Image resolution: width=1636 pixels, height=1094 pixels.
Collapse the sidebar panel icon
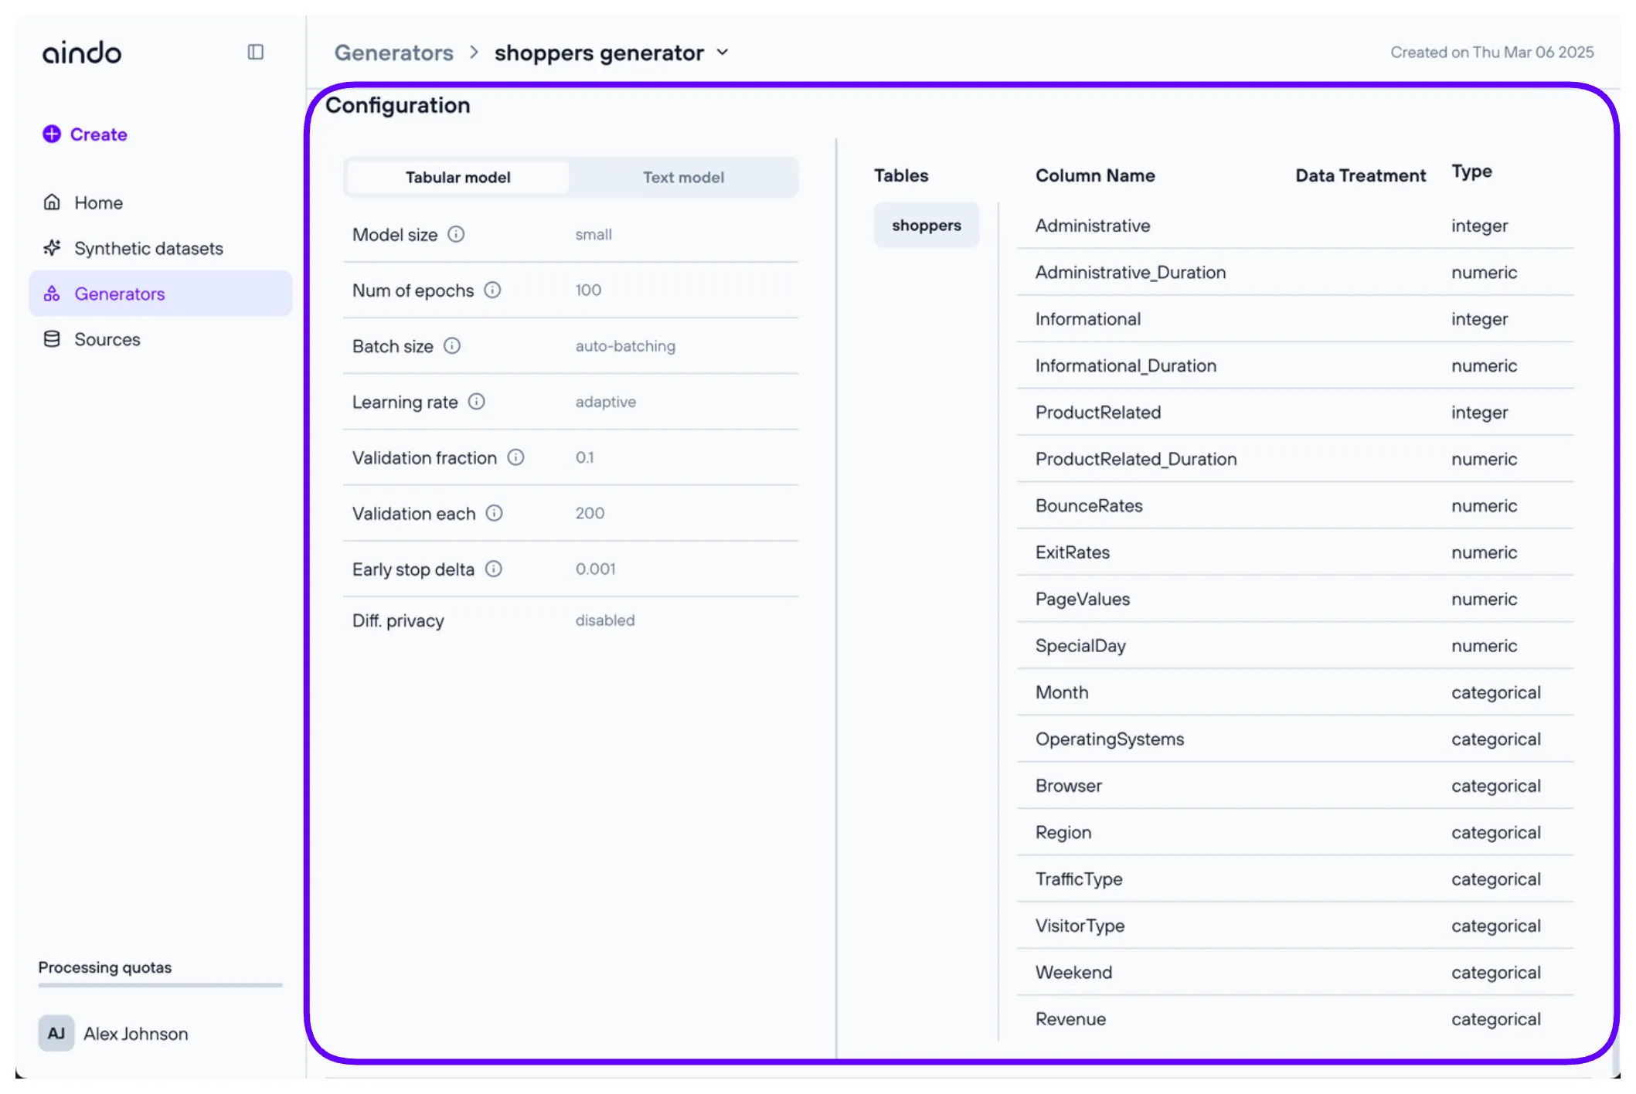coord(255,52)
